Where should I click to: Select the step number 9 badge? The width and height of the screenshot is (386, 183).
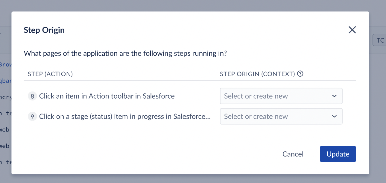[x=32, y=117]
